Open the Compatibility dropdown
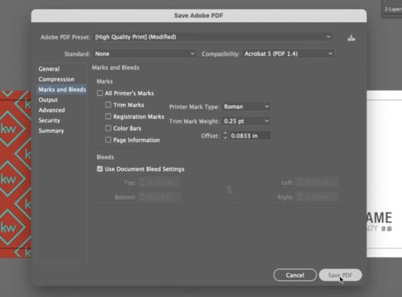The height and width of the screenshot is (297, 402). click(x=288, y=54)
